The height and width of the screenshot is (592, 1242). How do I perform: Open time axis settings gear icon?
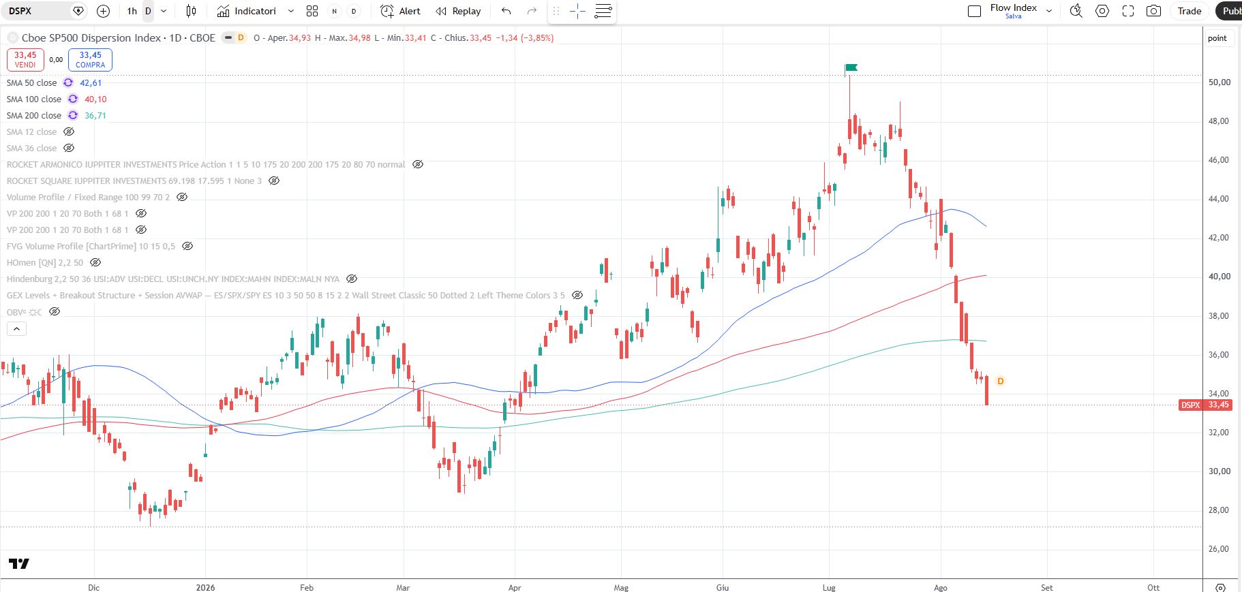point(1221,587)
